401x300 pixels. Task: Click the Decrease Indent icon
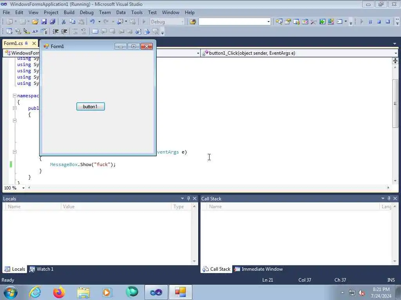[55, 31]
